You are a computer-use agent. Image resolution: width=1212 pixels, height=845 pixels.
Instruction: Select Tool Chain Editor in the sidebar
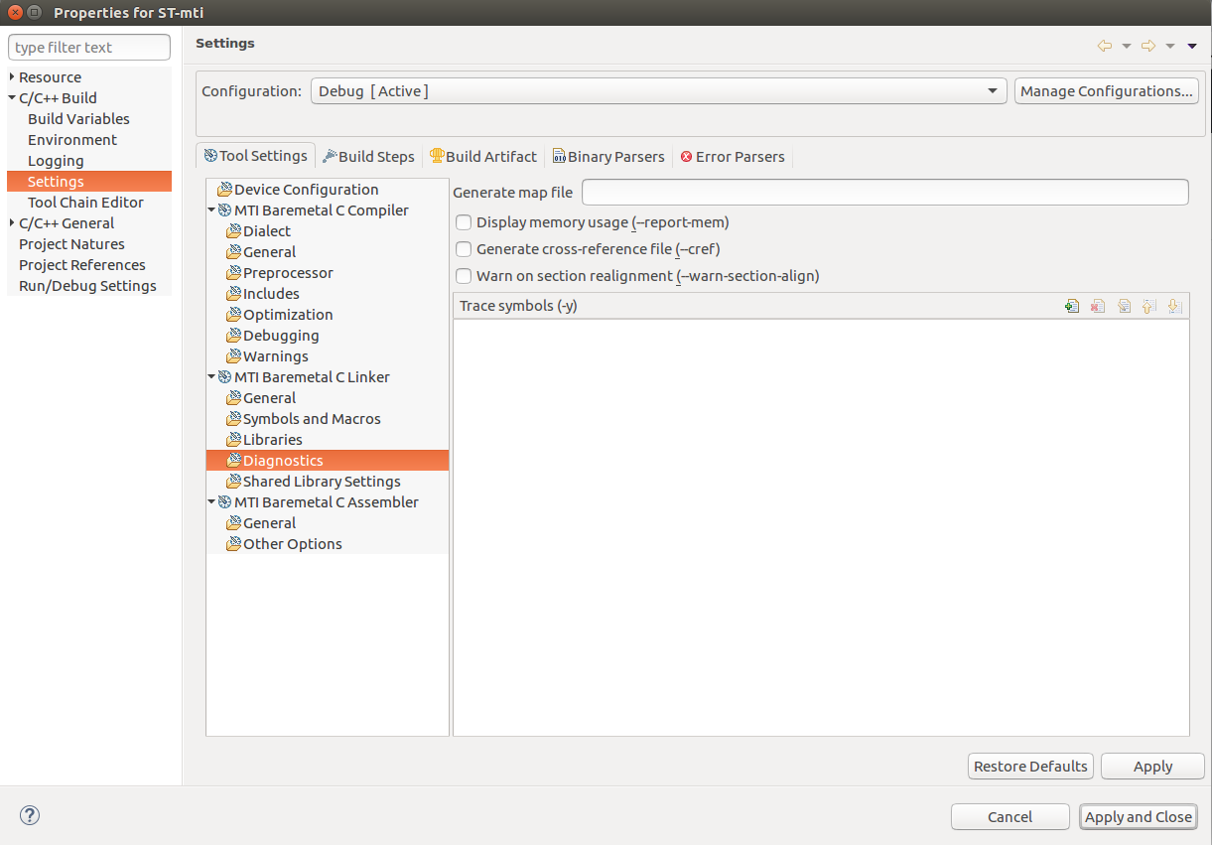tap(85, 203)
